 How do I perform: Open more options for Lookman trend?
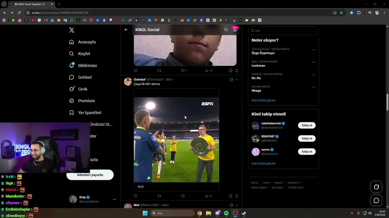pos(314,62)
